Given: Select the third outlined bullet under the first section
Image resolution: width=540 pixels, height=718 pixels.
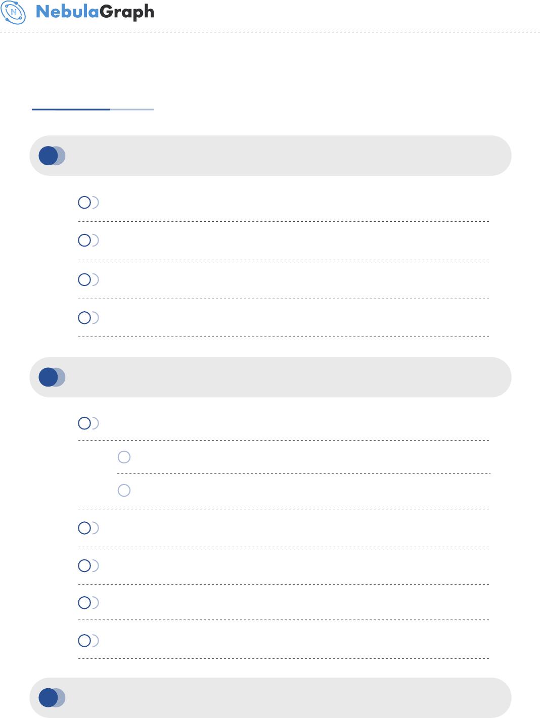Looking at the screenshot, I should 84,279.
